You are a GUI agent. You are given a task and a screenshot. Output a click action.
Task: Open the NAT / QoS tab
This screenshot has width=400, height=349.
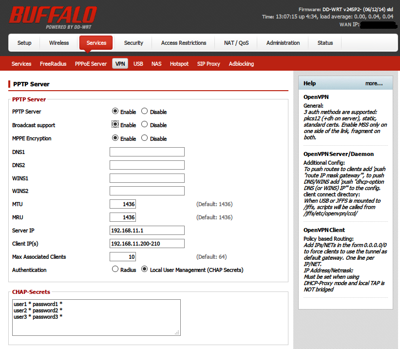click(236, 43)
